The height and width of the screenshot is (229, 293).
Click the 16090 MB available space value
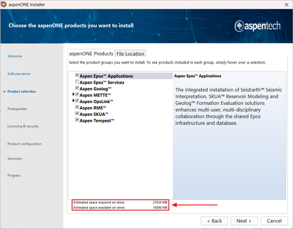point(160,207)
